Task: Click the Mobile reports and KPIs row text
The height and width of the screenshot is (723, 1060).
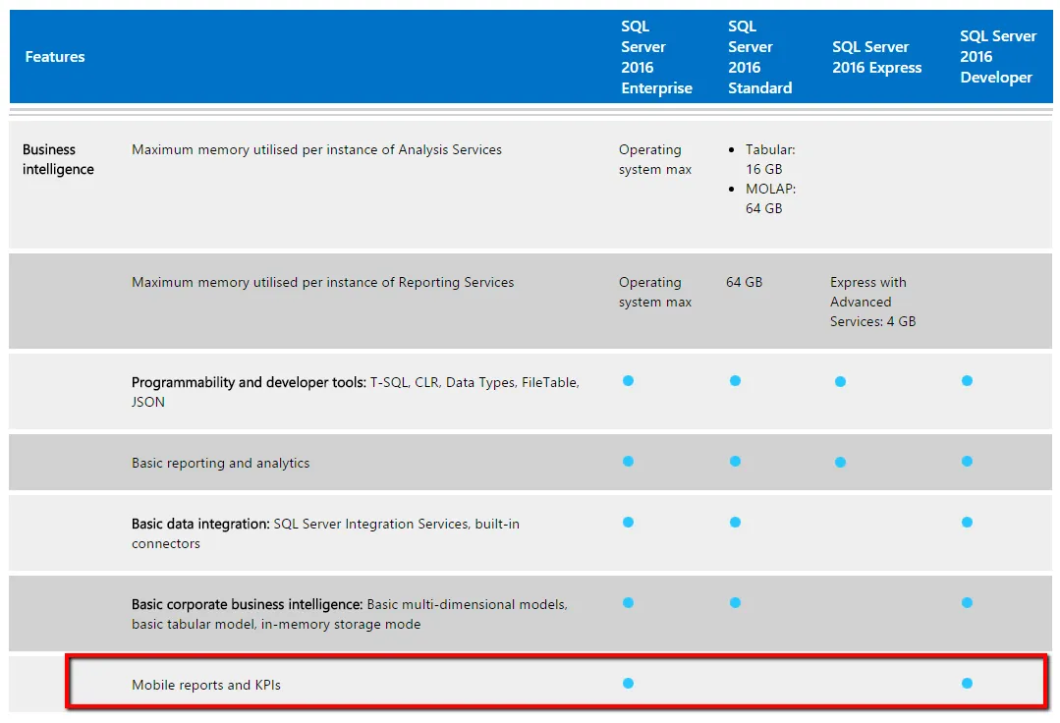Action: coord(206,685)
